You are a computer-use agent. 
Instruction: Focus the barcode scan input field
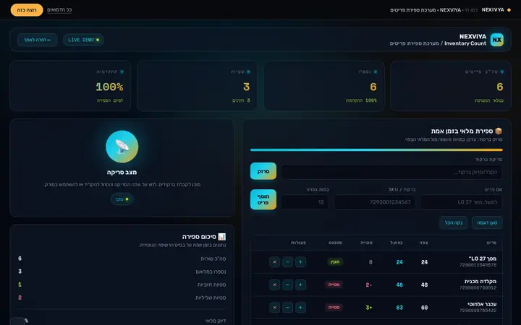[x=391, y=172]
